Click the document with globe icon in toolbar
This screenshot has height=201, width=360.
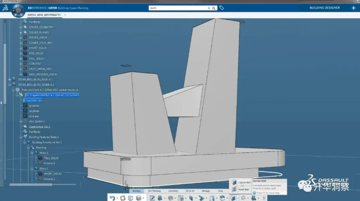[x=181, y=198]
